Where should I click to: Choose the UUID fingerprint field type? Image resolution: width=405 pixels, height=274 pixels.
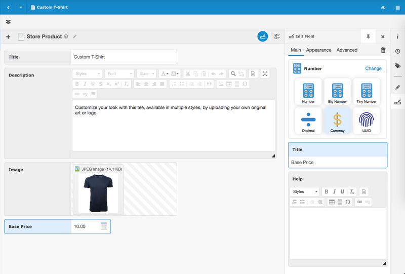tap(367, 120)
